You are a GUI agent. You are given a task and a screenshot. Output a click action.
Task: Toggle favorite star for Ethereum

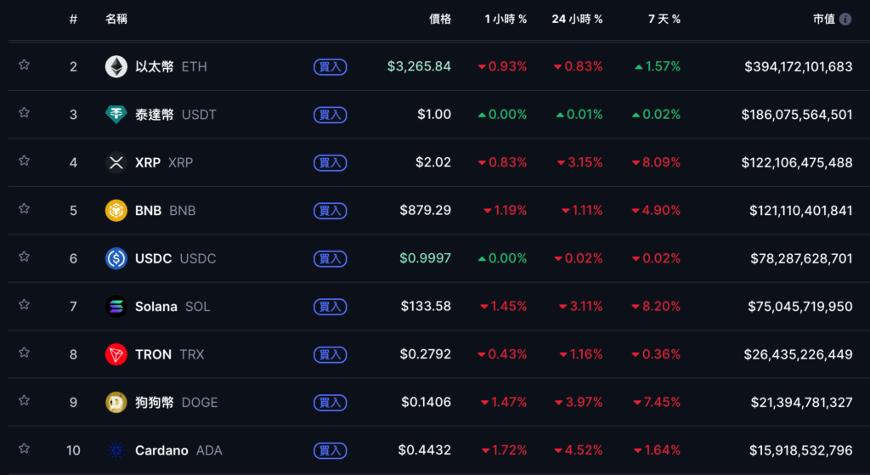24,65
